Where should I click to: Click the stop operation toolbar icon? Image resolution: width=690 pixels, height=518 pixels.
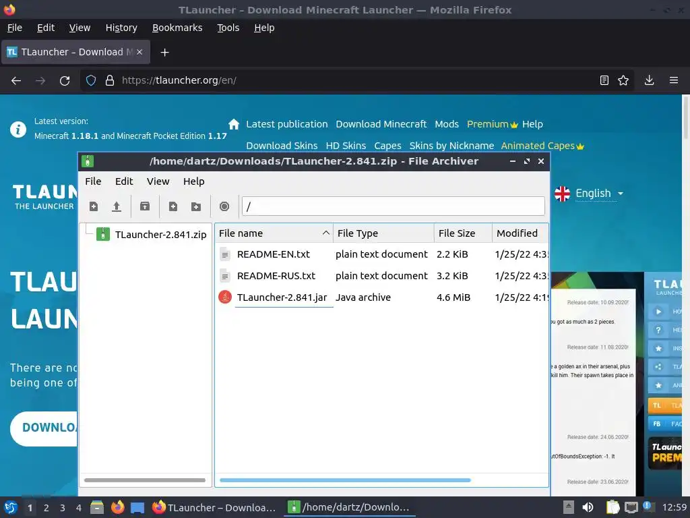[x=224, y=206]
